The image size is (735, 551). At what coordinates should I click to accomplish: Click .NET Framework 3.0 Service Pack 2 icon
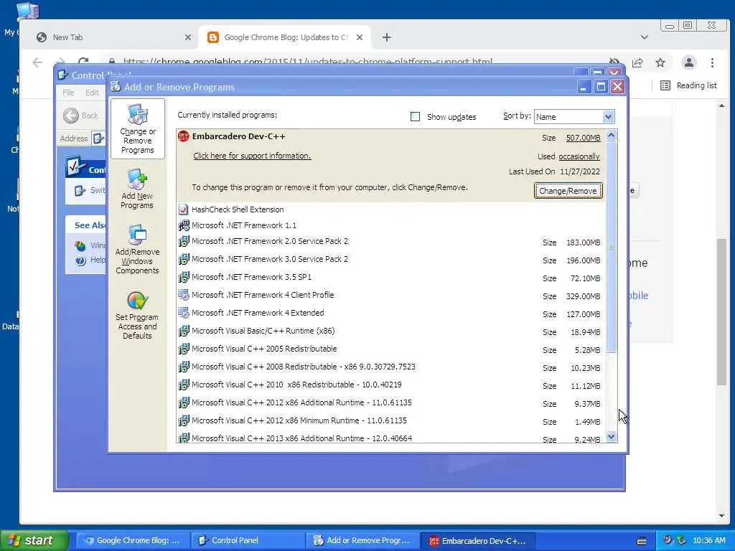(x=184, y=259)
